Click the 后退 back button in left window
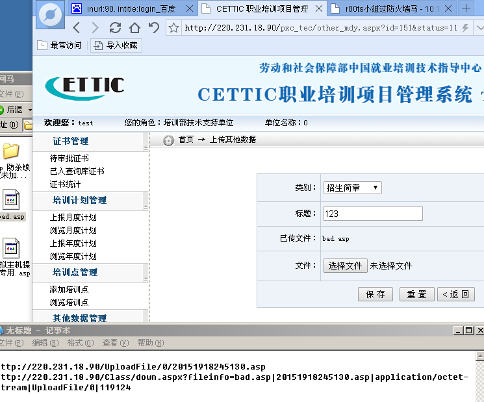 [x=12, y=110]
